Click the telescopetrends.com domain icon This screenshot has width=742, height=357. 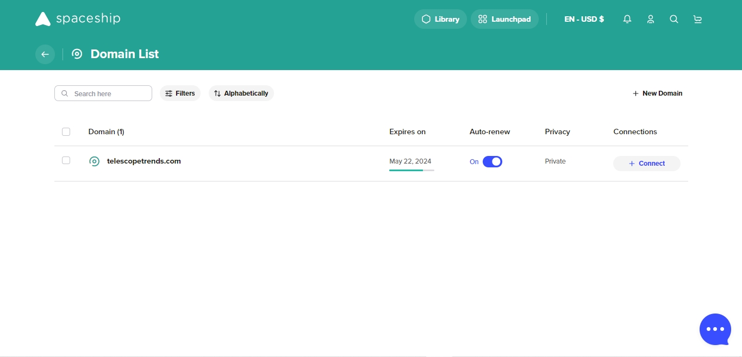(x=95, y=161)
